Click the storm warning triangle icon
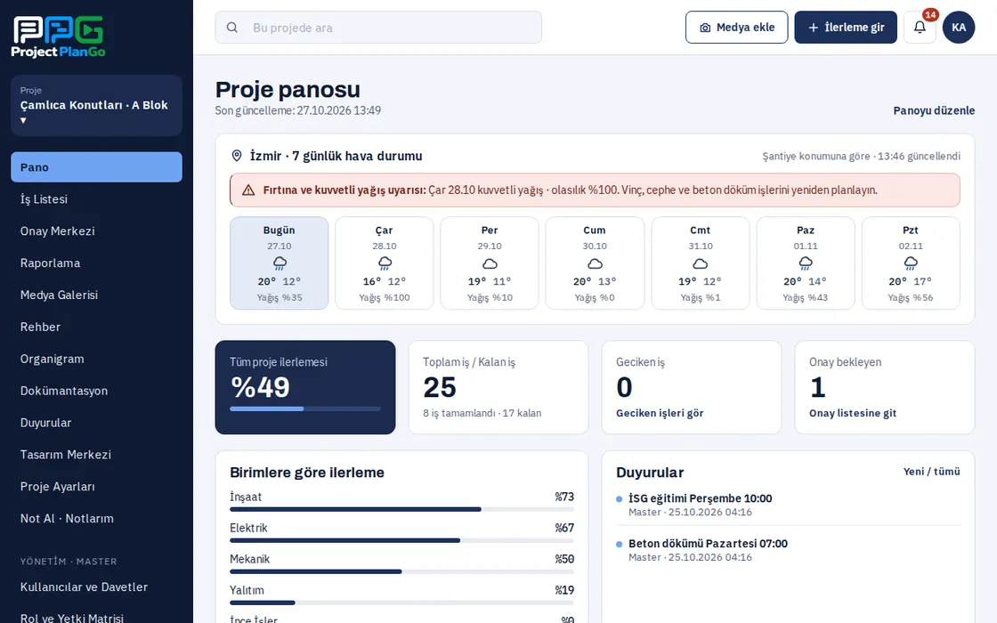This screenshot has height=623, width=997. [x=248, y=190]
